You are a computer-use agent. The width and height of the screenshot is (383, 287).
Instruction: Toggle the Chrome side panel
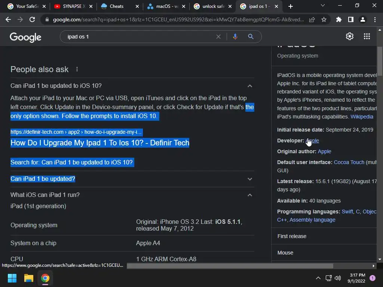coord(351,19)
